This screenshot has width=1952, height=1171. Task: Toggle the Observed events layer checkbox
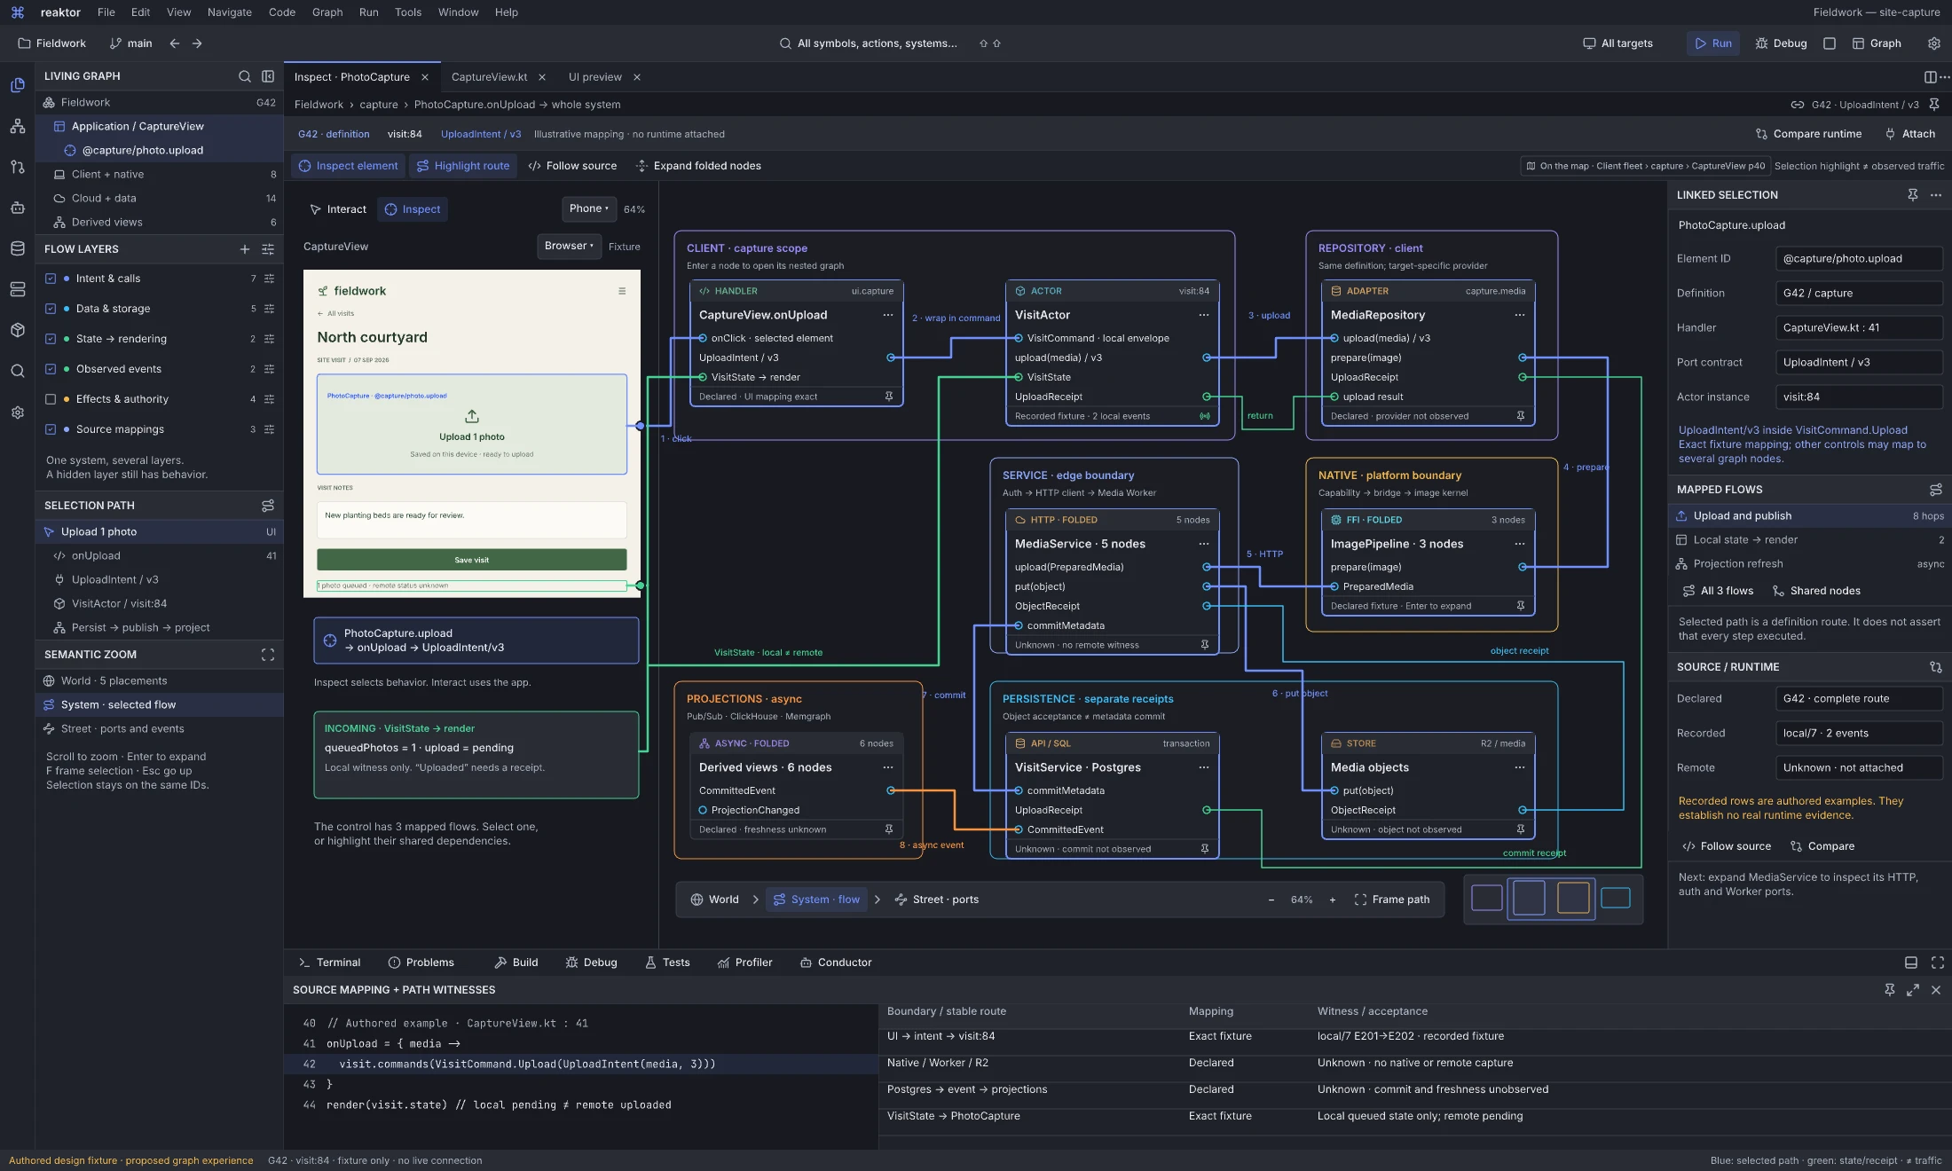click(51, 369)
